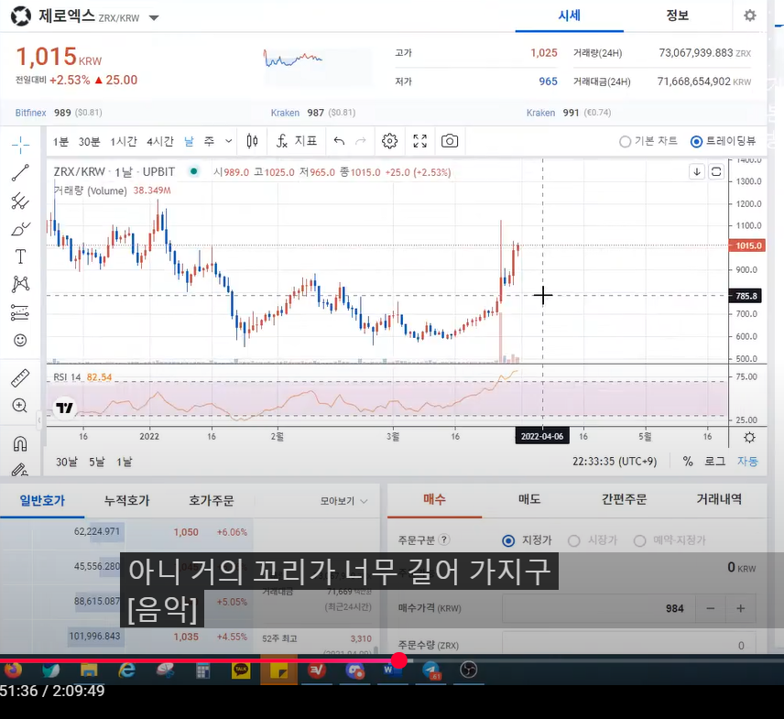This screenshot has width=784, height=719.
Task: Select the ruler measure tool
Action: click(20, 378)
